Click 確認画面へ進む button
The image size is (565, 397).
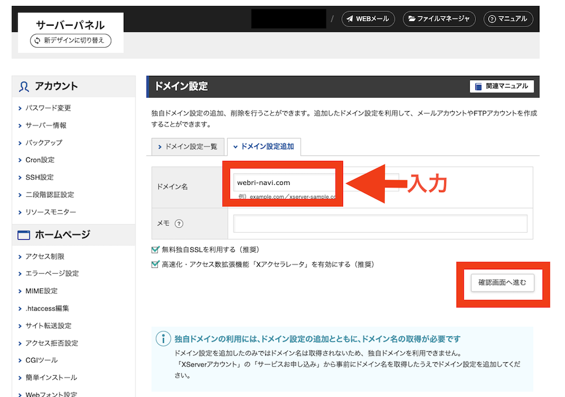point(502,283)
